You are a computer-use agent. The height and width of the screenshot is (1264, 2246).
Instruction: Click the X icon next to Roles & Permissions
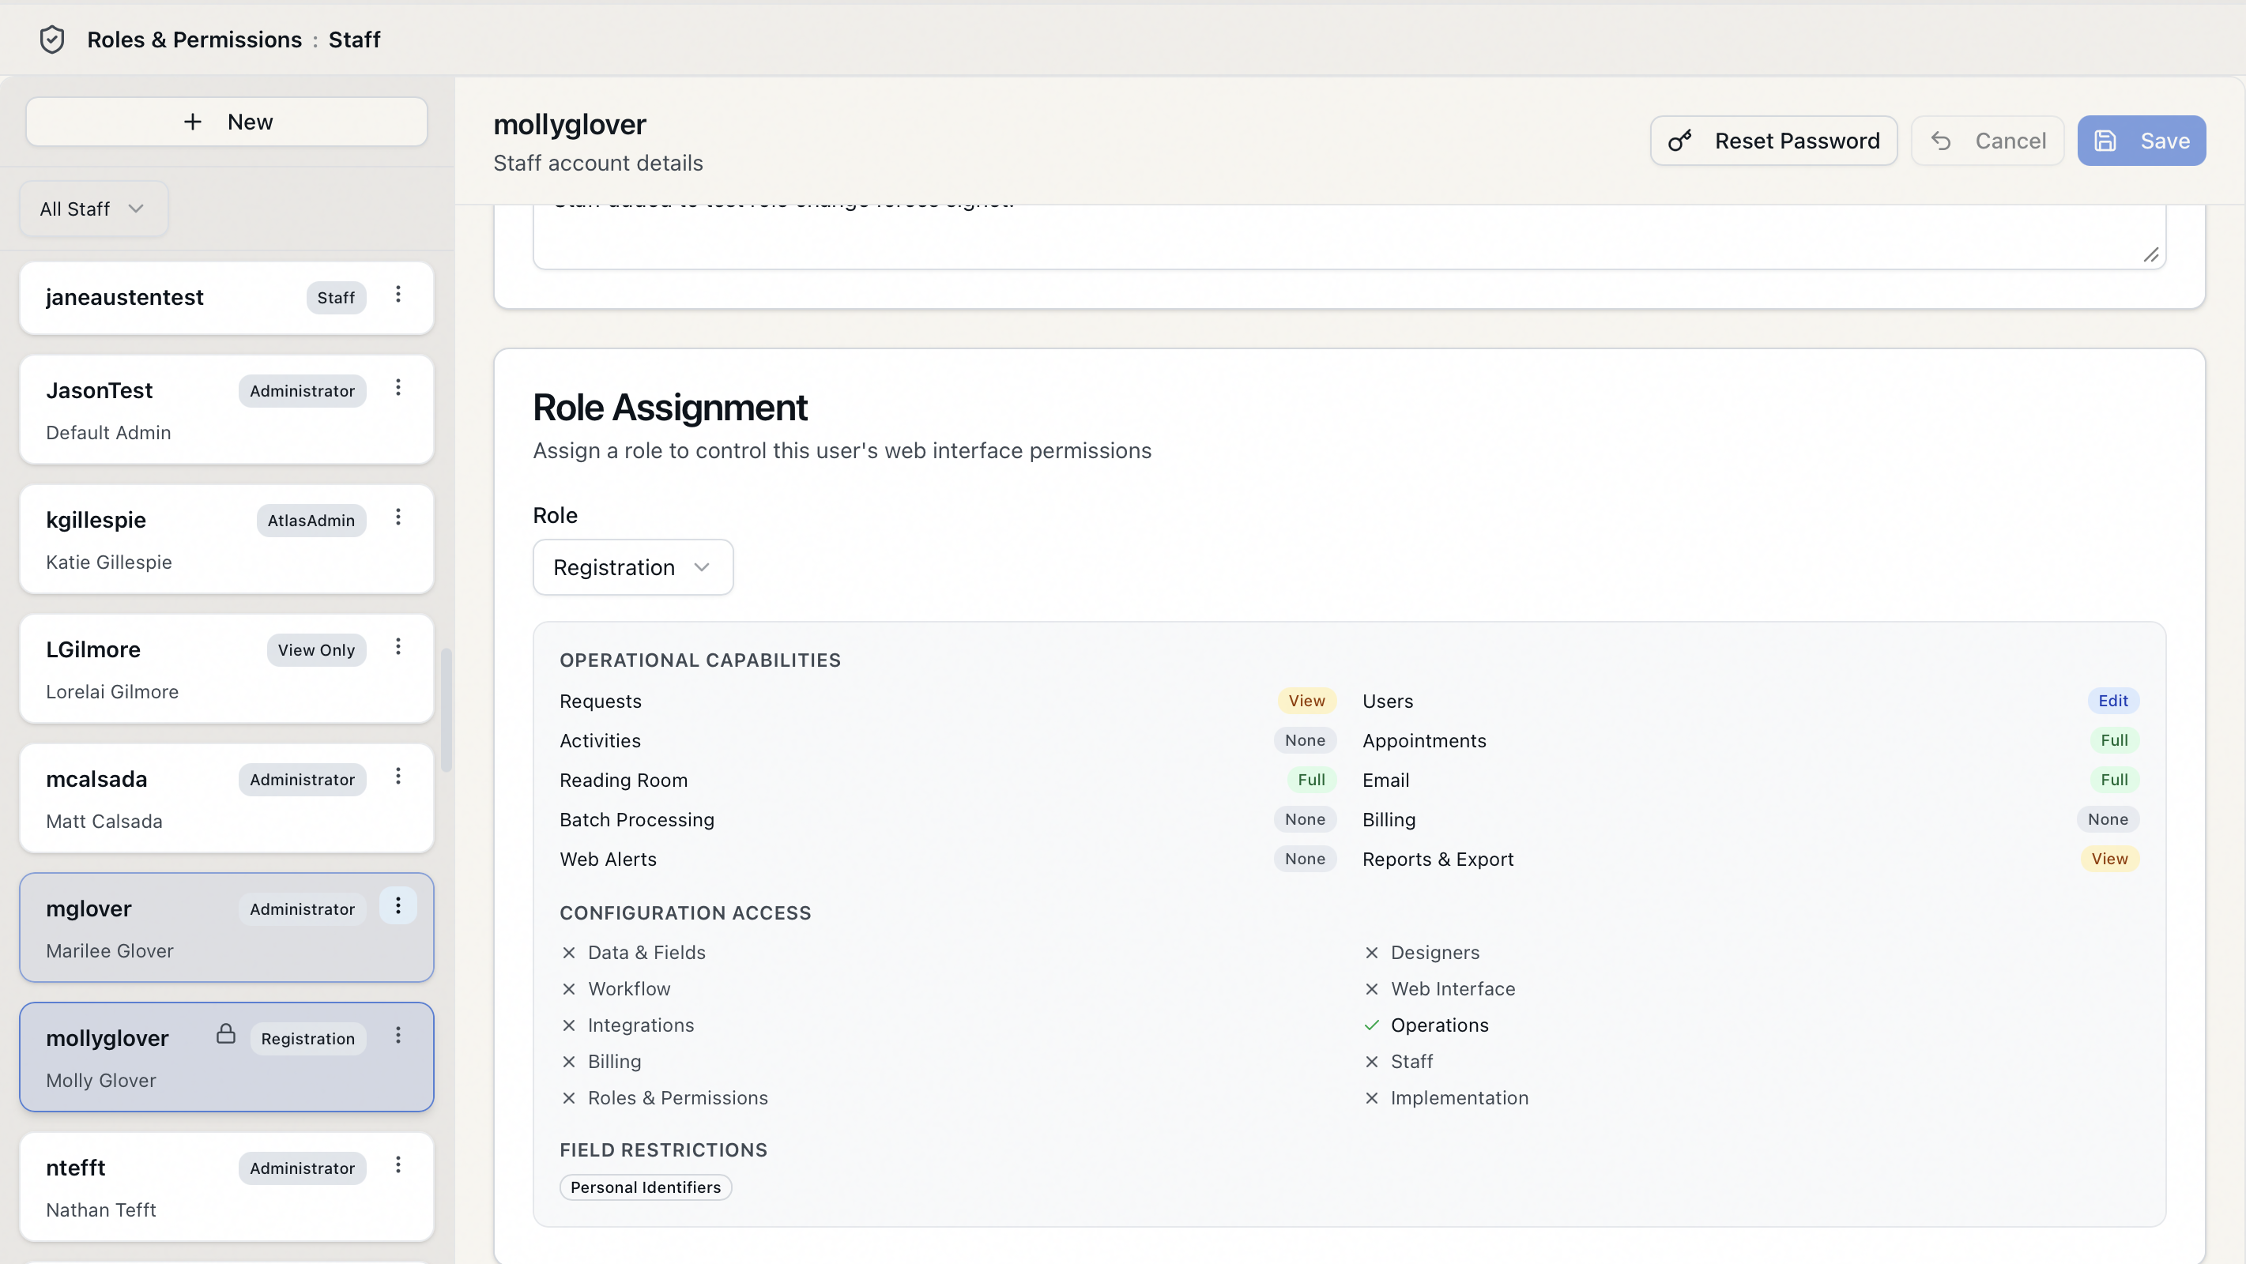point(569,1098)
